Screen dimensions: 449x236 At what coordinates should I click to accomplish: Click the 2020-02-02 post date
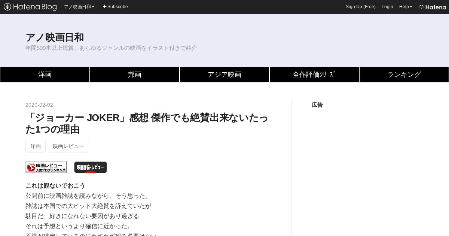(x=39, y=105)
